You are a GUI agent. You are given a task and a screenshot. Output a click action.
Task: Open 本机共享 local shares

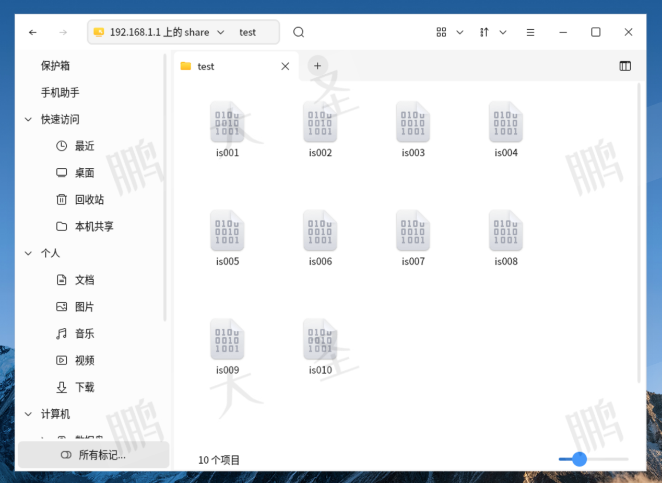[x=94, y=226]
